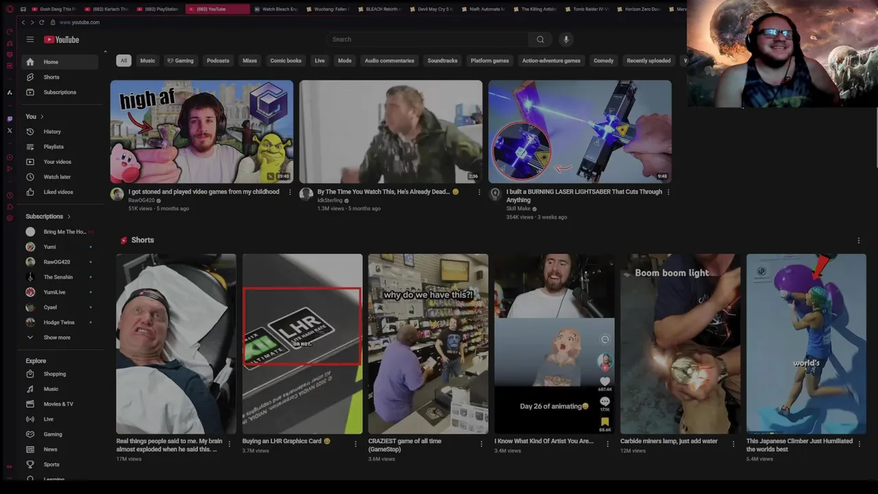
Task: Expand subscriptions with Show more
Action: click(x=60, y=338)
